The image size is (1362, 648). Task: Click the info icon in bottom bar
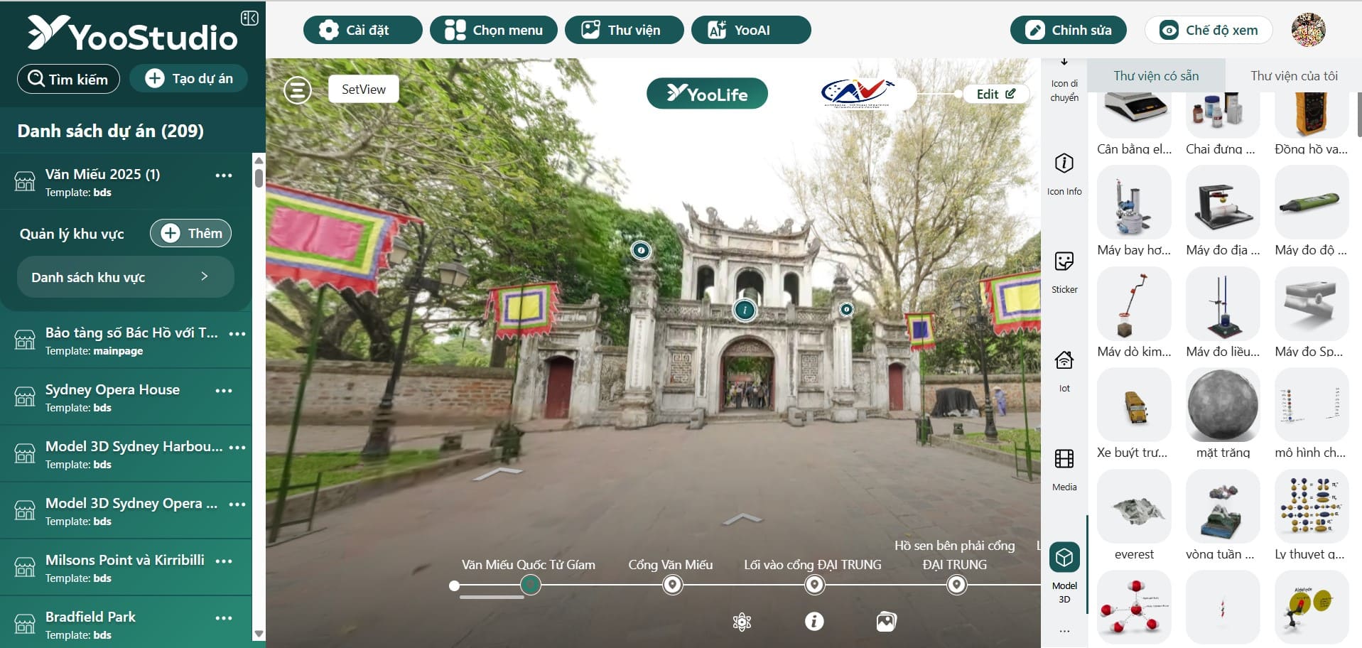814,622
